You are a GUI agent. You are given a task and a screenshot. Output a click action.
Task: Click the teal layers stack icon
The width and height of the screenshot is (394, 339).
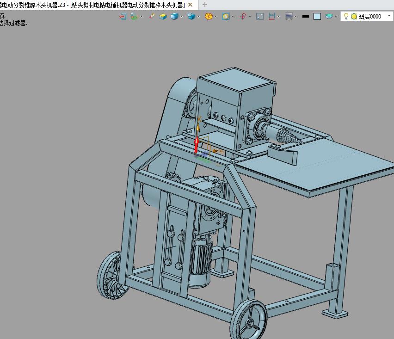(329, 17)
